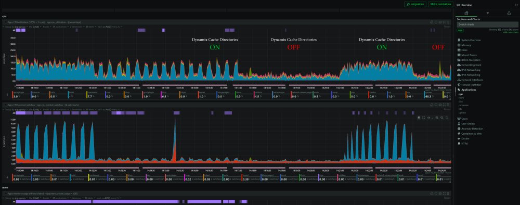Open the options menu icon on context switches chart
The image size is (520, 205).
point(448,105)
